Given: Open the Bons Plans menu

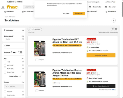Looking at the screenshot, I should (9, 12).
